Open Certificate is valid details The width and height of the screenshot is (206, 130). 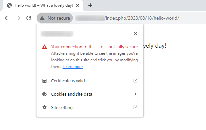point(90,81)
